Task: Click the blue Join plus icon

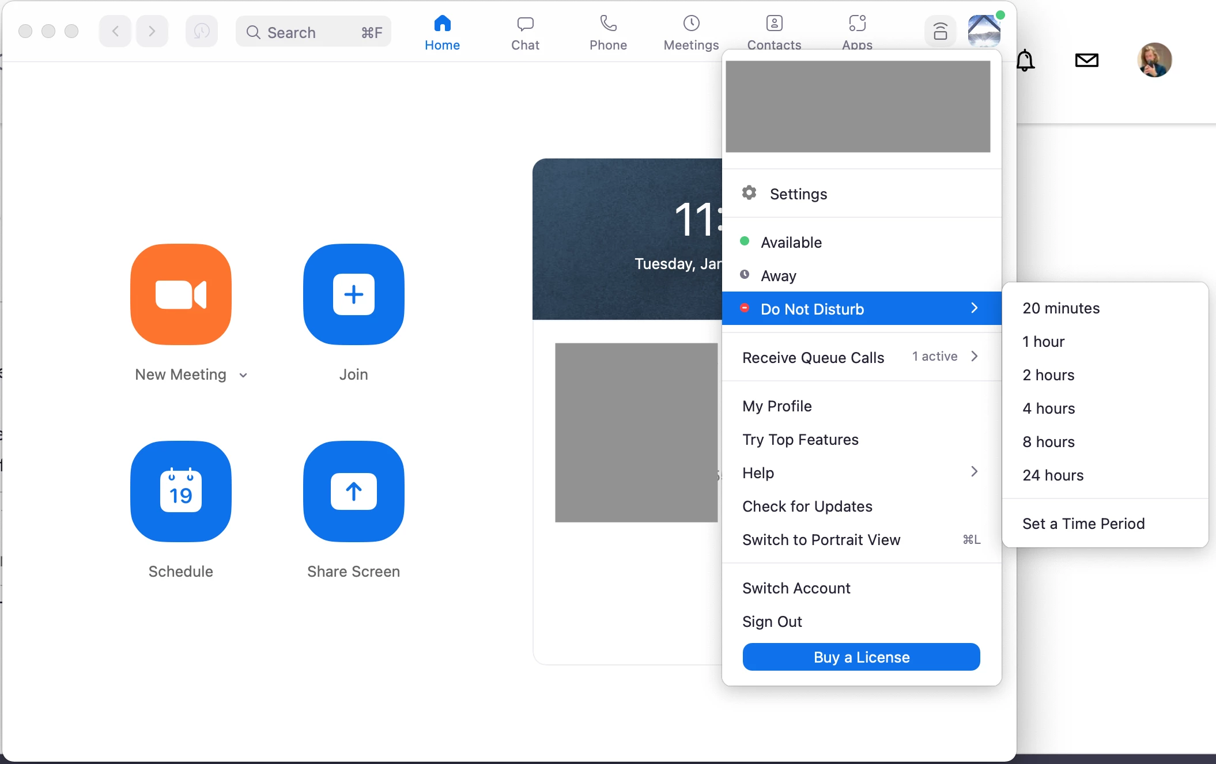Action: coord(353,294)
